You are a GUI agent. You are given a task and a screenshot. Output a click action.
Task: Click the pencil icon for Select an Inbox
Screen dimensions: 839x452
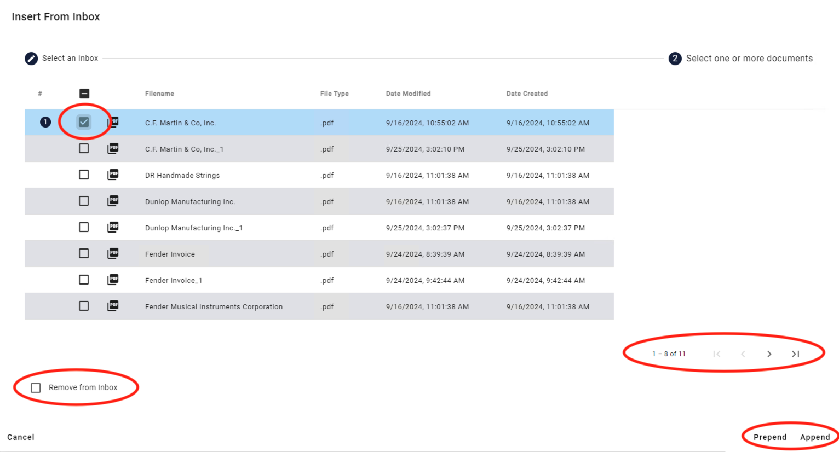tap(31, 59)
